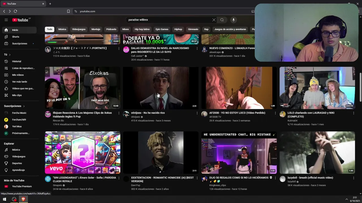The height and width of the screenshot is (203, 362).
Task: Open Elxokas reaction video thumbnail
Action: [x=83, y=88]
